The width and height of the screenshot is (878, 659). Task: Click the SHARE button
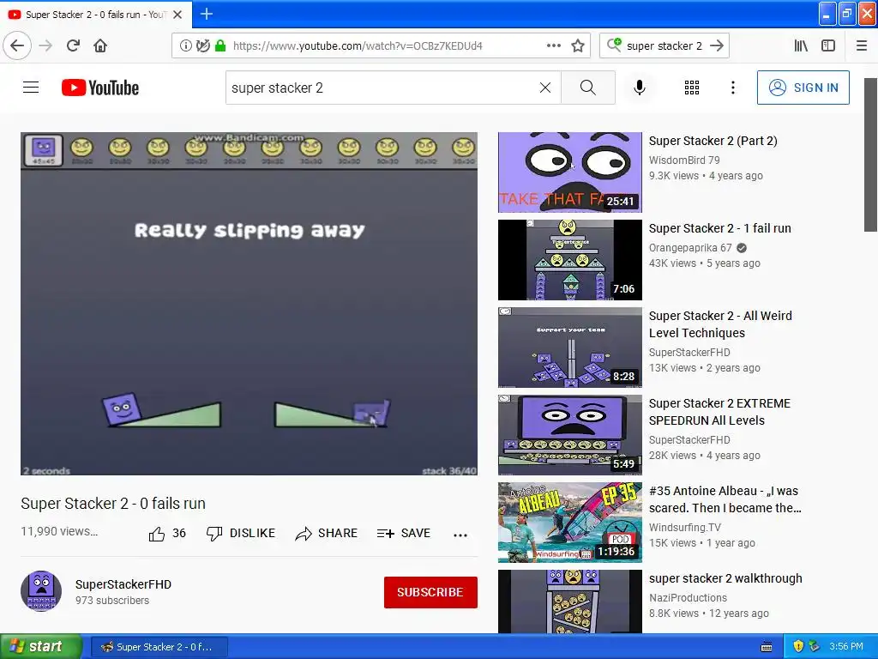pyautogui.click(x=327, y=534)
